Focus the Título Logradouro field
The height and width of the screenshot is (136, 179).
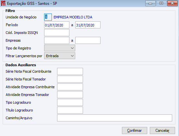(x=70, y=110)
